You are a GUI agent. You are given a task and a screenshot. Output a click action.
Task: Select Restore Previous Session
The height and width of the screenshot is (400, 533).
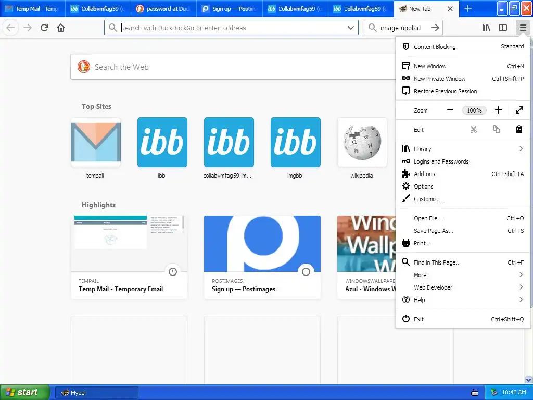tap(463, 91)
